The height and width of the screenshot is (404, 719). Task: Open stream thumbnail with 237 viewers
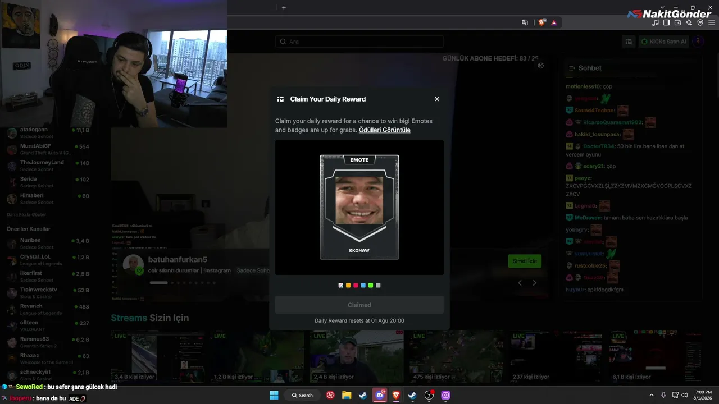coord(556,356)
